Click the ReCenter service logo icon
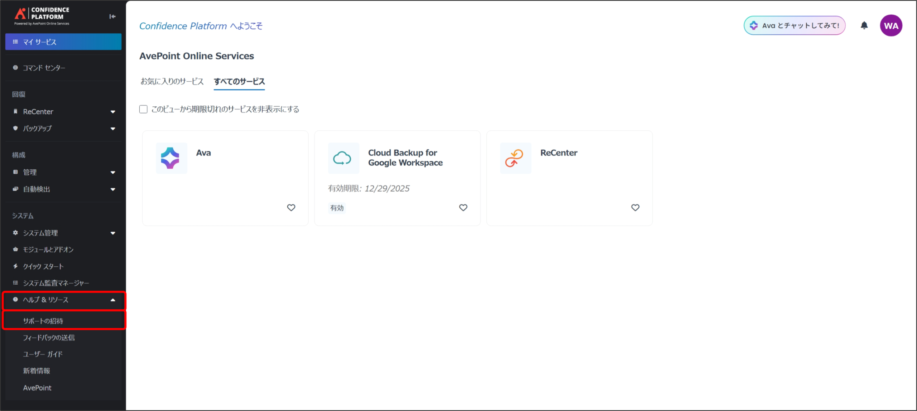917x411 pixels. coord(515,158)
